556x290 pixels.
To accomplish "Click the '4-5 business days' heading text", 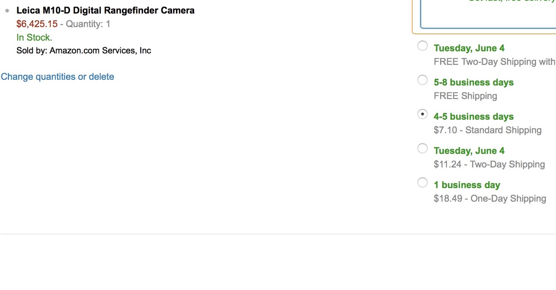I will point(473,117).
